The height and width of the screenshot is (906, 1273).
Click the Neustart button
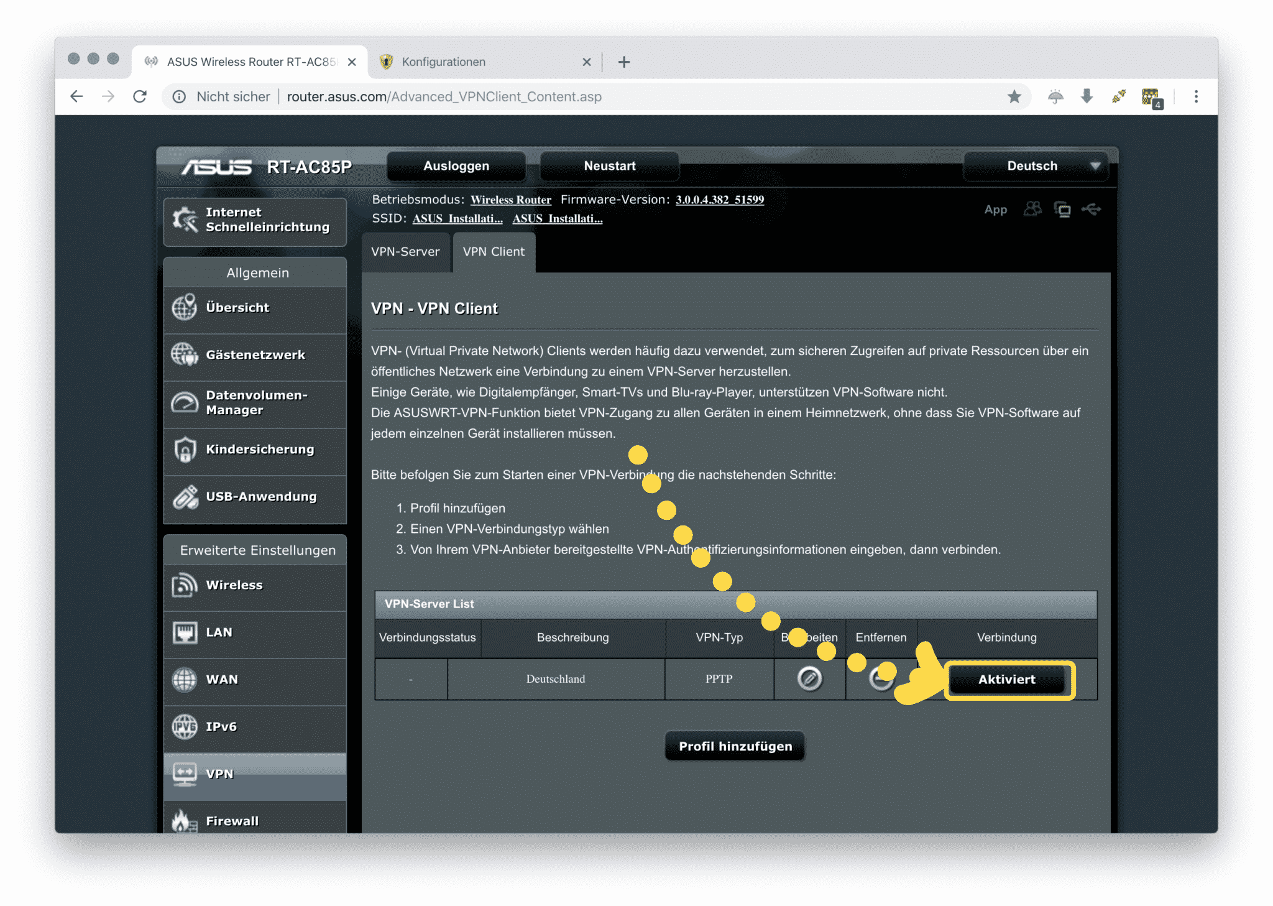(610, 166)
